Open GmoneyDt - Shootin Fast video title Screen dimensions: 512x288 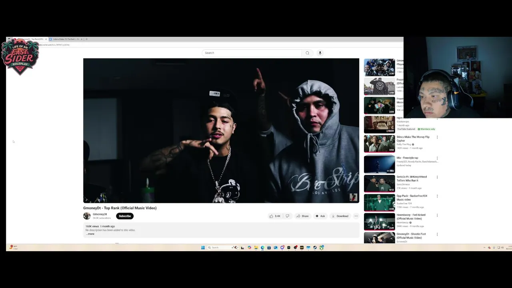click(x=411, y=236)
